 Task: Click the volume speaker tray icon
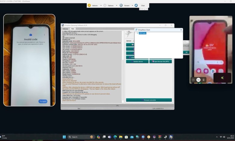tap(224, 137)
